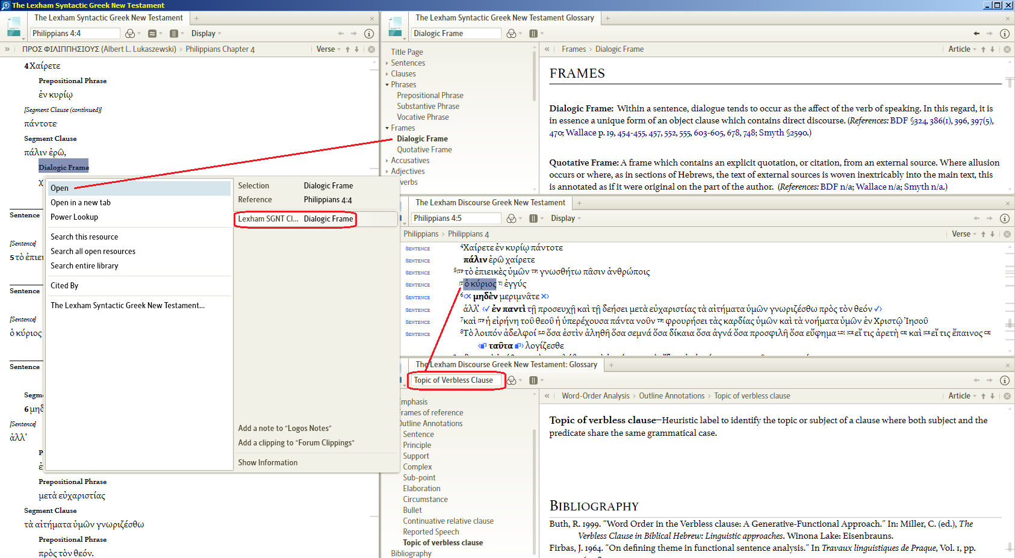1015x558 pixels.
Task: Open Verse navigation dropdown in Discourse Greek NT
Action: click(x=964, y=234)
